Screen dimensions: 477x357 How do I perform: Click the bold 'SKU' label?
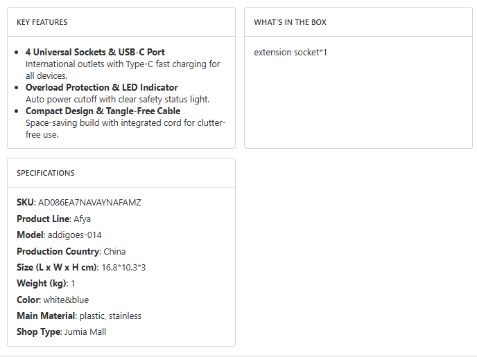[x=25, y=203]
